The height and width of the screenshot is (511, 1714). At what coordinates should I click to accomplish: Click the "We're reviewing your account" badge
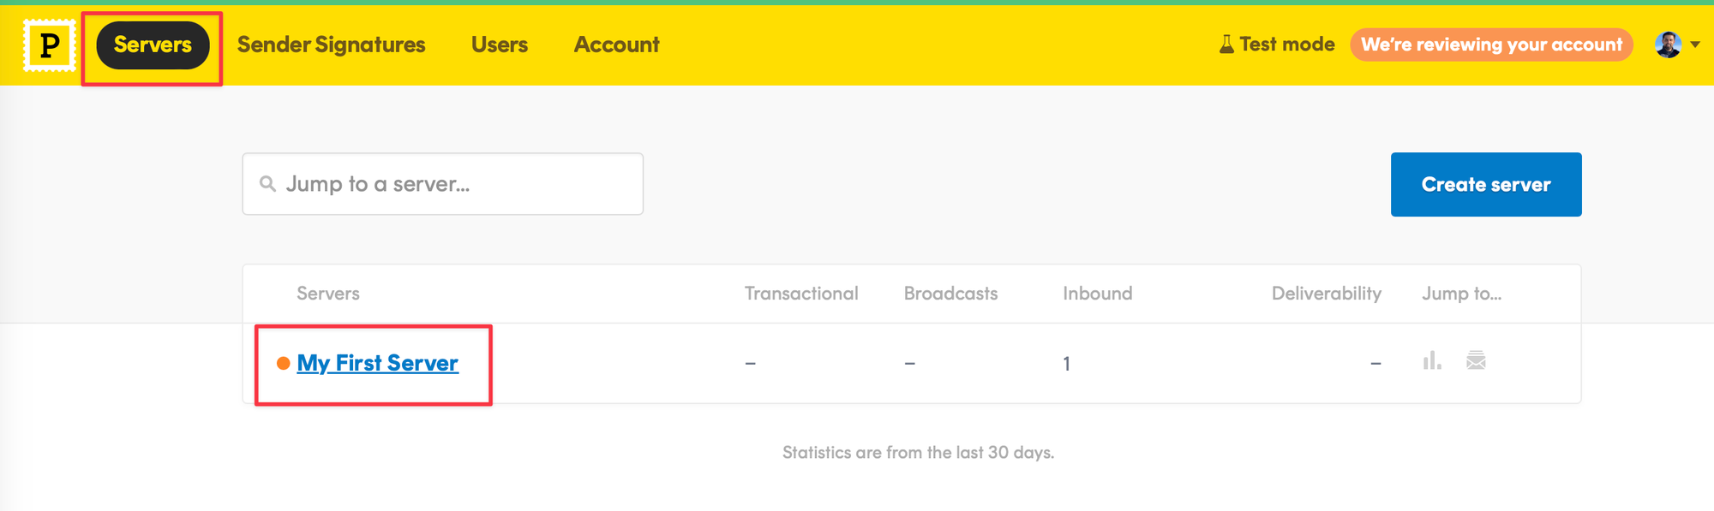(1491, 45)
